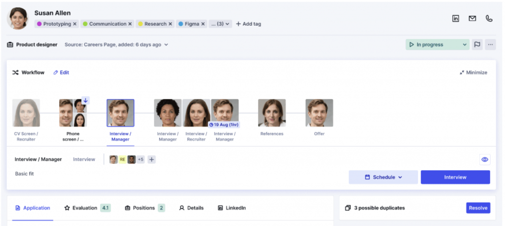This screenshot has height=226, width=505.
Task: Click Edit link next to Workflow
Action: click(x=61, y=73)
